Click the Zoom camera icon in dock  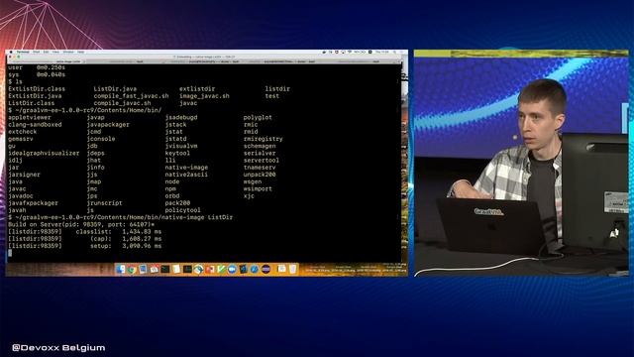[232, 269]
